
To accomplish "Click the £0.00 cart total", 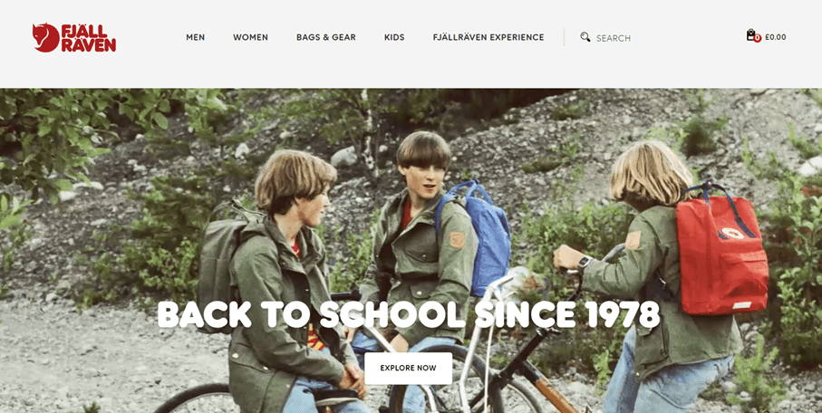I will (776, 37).
